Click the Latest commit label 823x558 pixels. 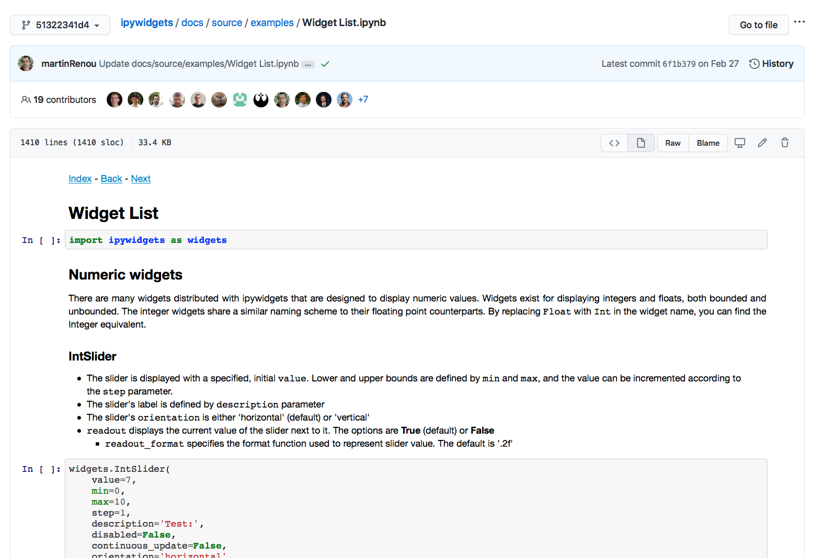(631, 64)
